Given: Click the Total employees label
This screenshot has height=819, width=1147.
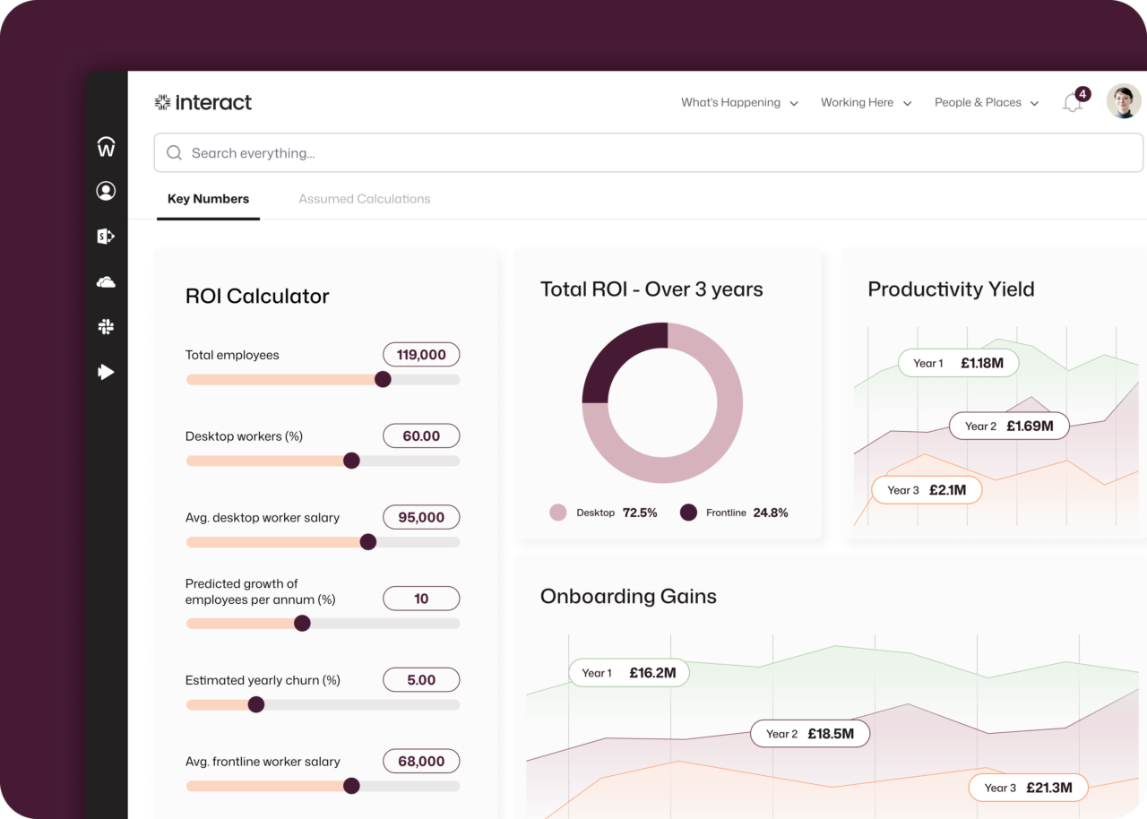Looking at the screenshot, I should tap(232, 355).
